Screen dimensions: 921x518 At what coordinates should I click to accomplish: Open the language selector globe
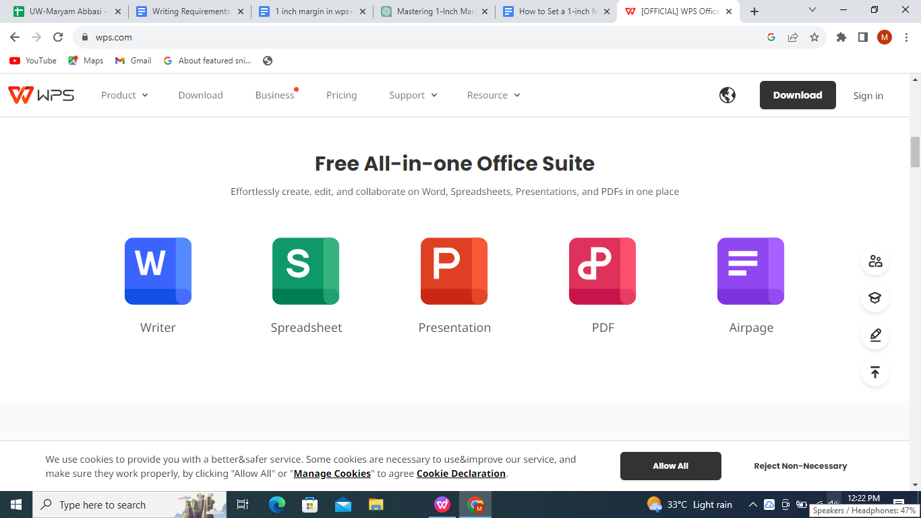pyautogui.click(x=727, y=95)
